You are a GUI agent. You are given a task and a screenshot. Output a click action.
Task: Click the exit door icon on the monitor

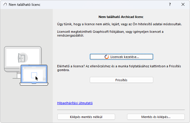pyautogui.click(x=21, y=57)
